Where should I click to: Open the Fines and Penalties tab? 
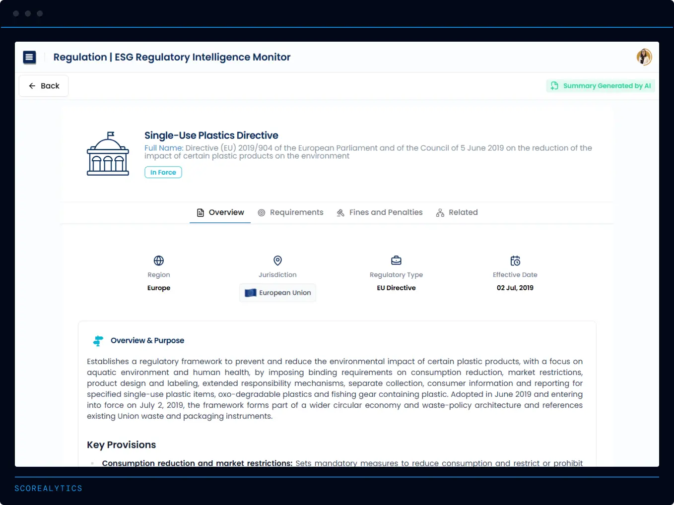tap(380, 212)
